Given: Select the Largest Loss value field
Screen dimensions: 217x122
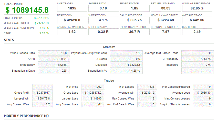Looking at the screenshot, I should pos(93,98).
